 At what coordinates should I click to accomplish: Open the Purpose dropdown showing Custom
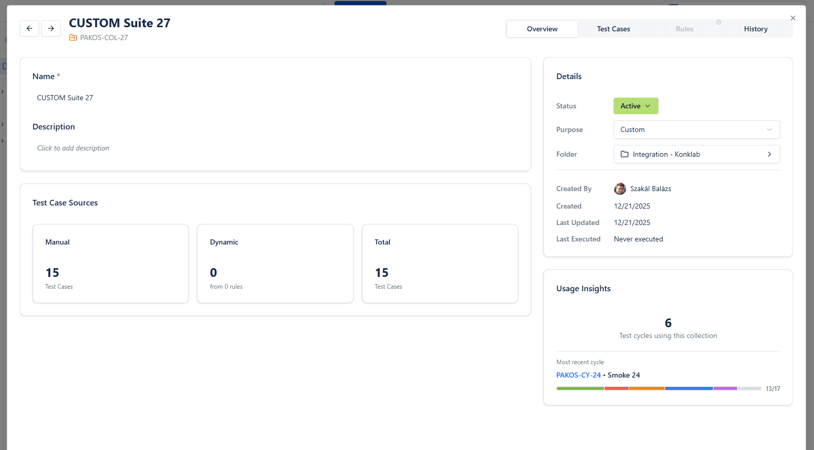pyautogui.click(x=696, y=129)
